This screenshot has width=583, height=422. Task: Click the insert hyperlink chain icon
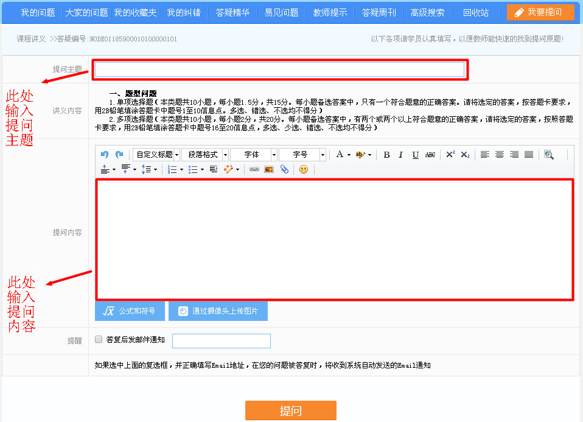254,169
